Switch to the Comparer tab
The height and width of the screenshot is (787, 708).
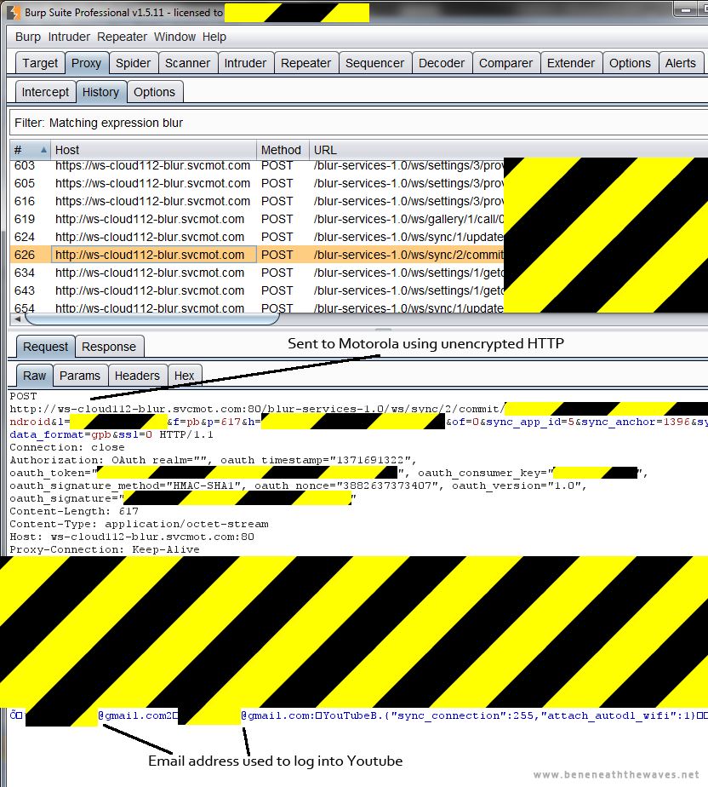(506, 63)
